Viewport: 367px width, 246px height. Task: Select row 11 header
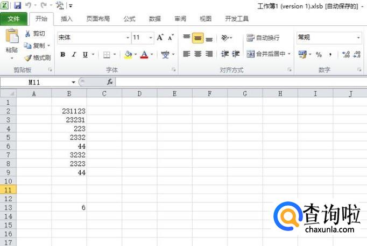(8, 190)
